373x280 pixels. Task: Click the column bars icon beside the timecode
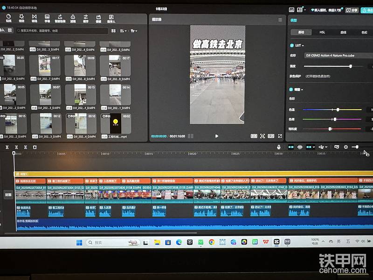[x=191, y=136]
